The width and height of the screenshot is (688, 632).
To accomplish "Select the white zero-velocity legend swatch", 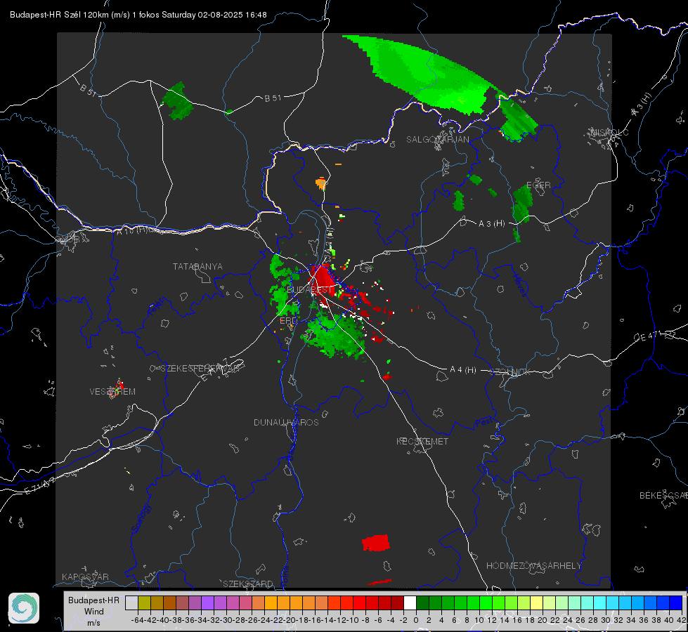I will coord(410,603).
